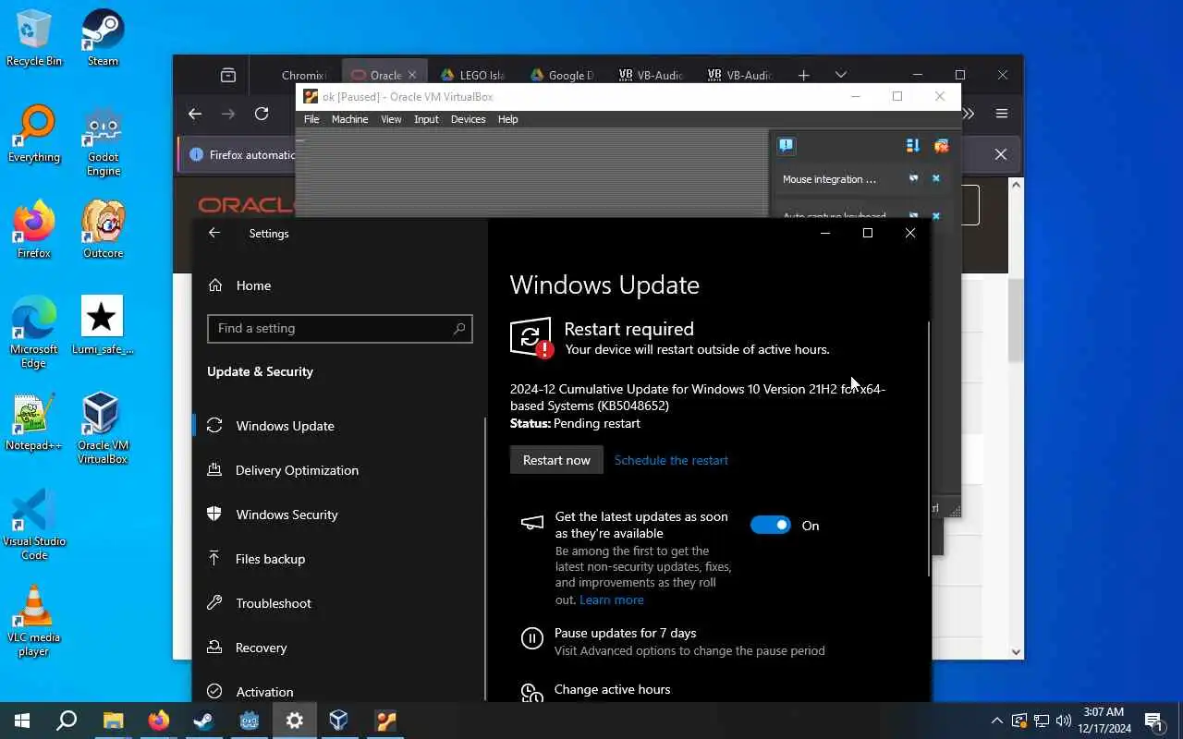1183x739 pixels.
Task: Open the VirtualBox Machine menu
Action: pos(349,119)
